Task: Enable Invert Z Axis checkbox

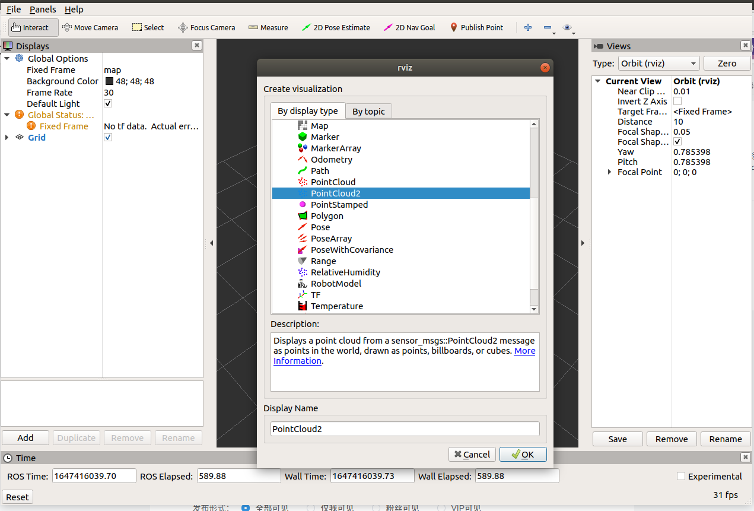Action: 677,101
